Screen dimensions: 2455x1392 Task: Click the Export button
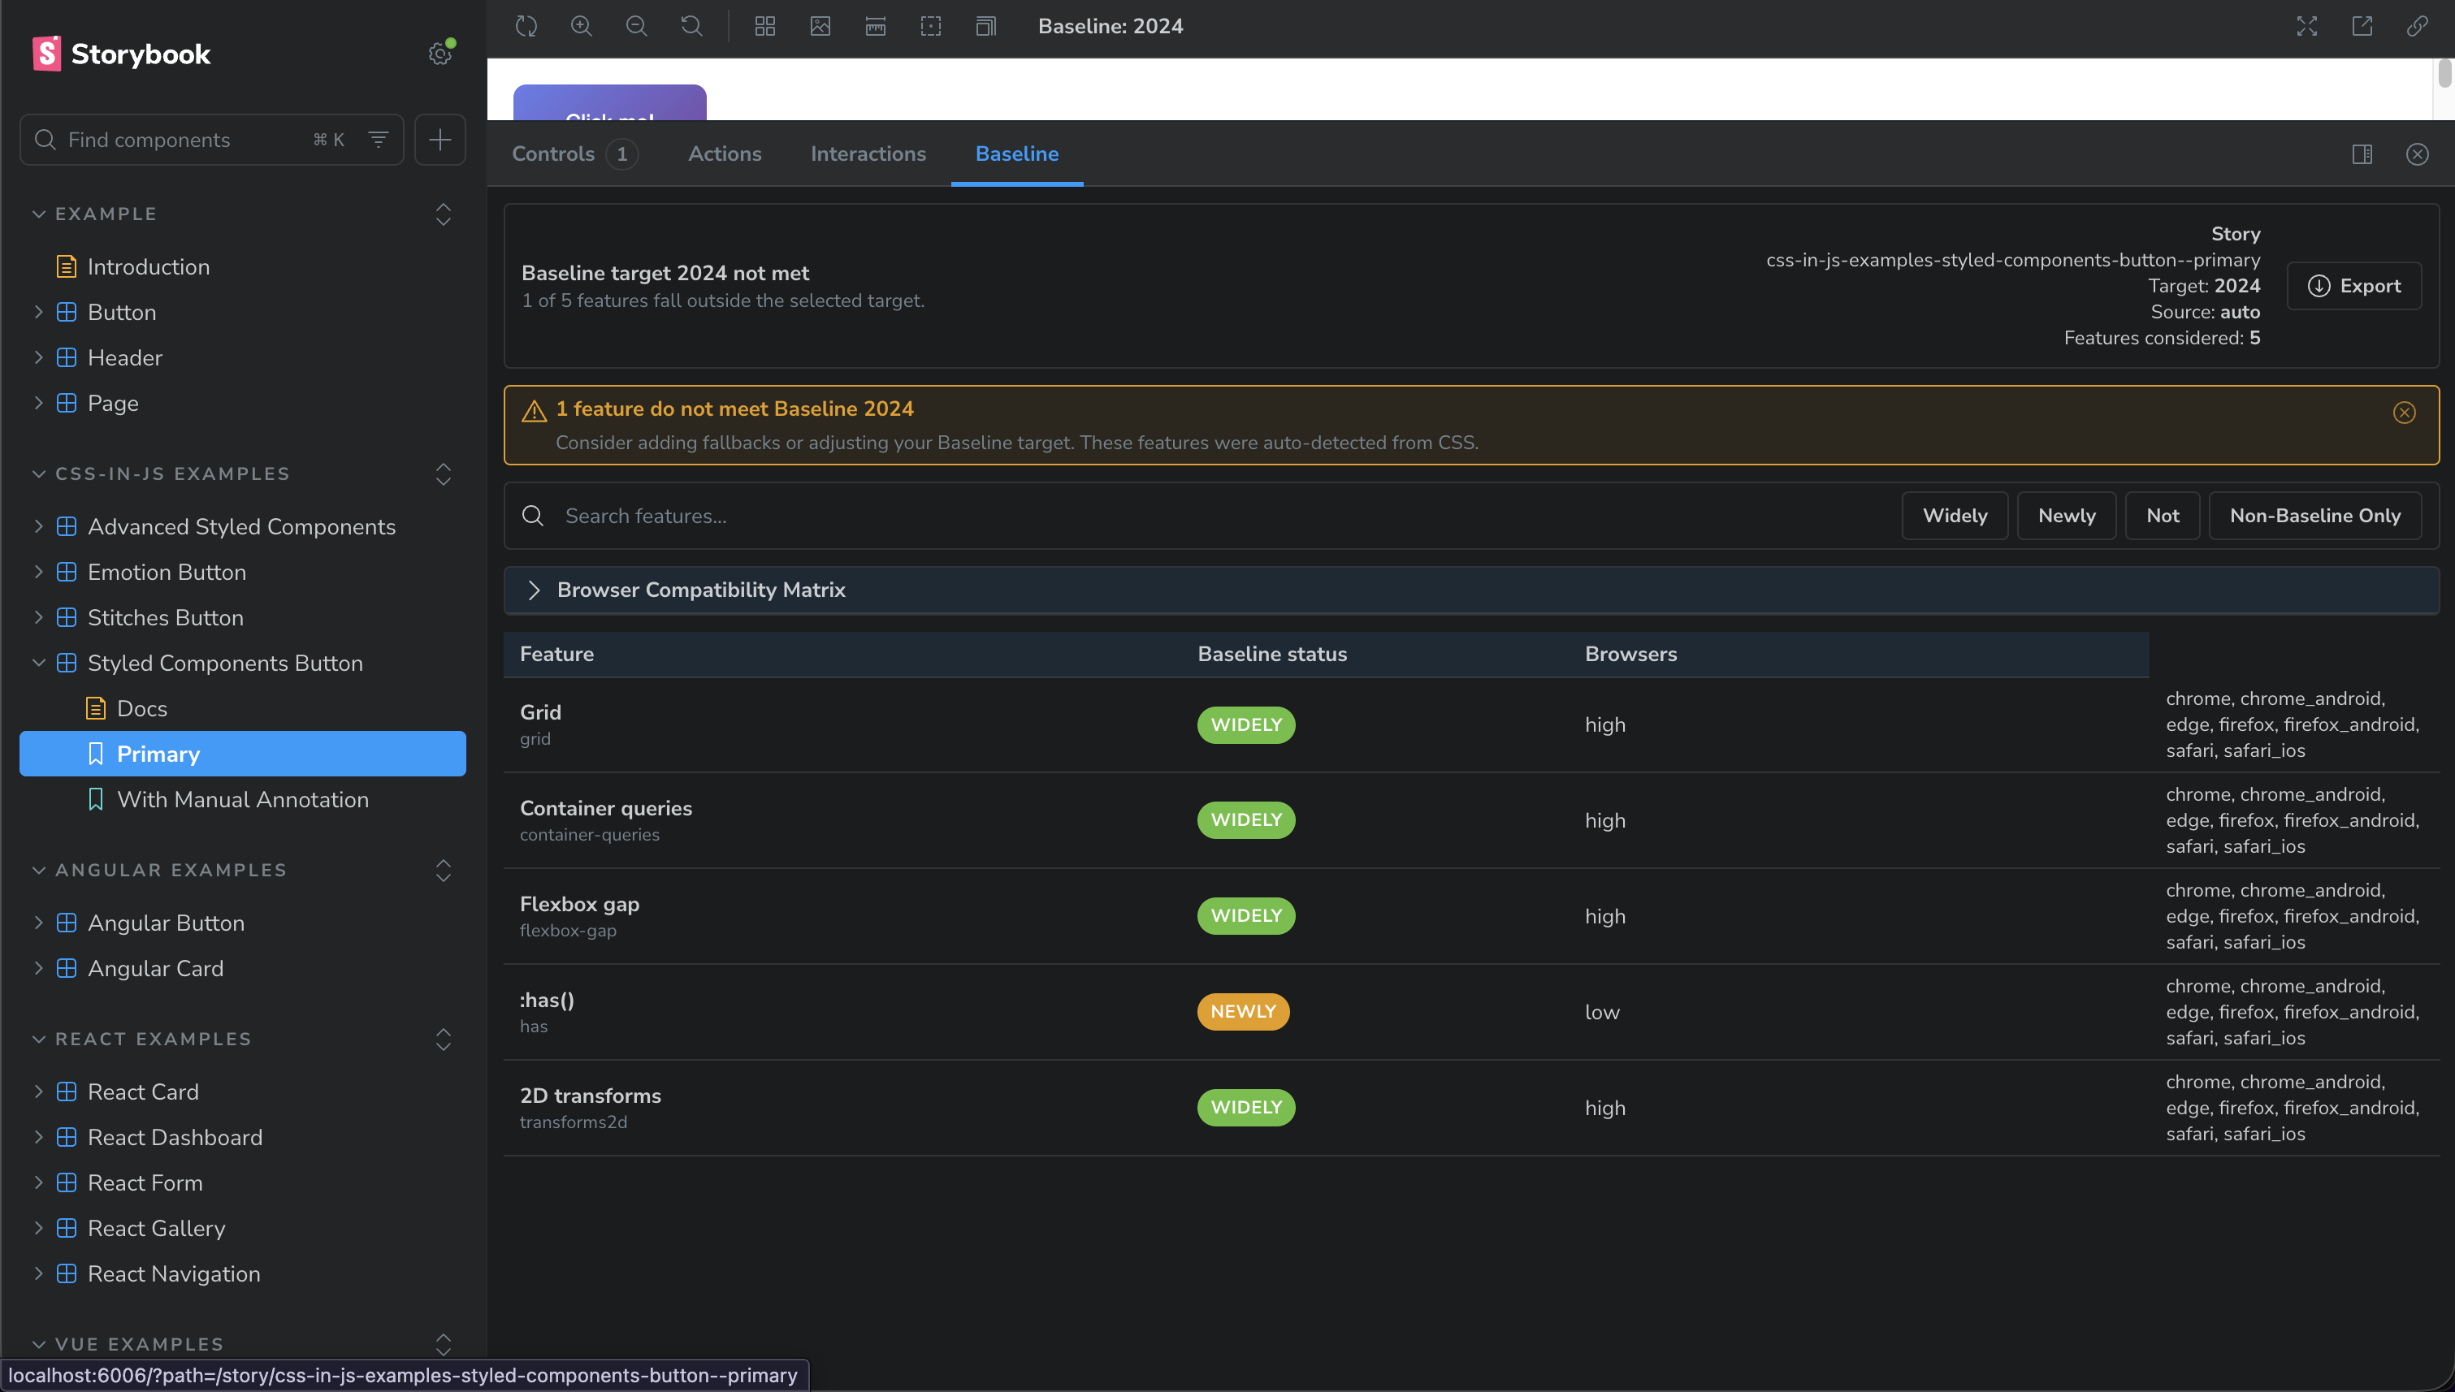click(2353, 286)
